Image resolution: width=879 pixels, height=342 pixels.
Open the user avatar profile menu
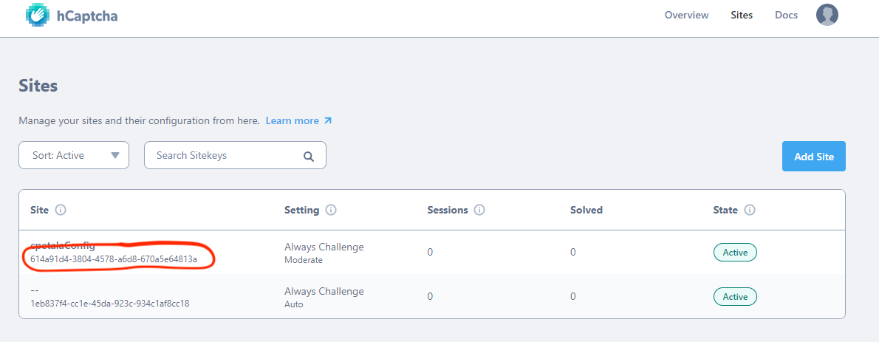click(x=827, y=15)
